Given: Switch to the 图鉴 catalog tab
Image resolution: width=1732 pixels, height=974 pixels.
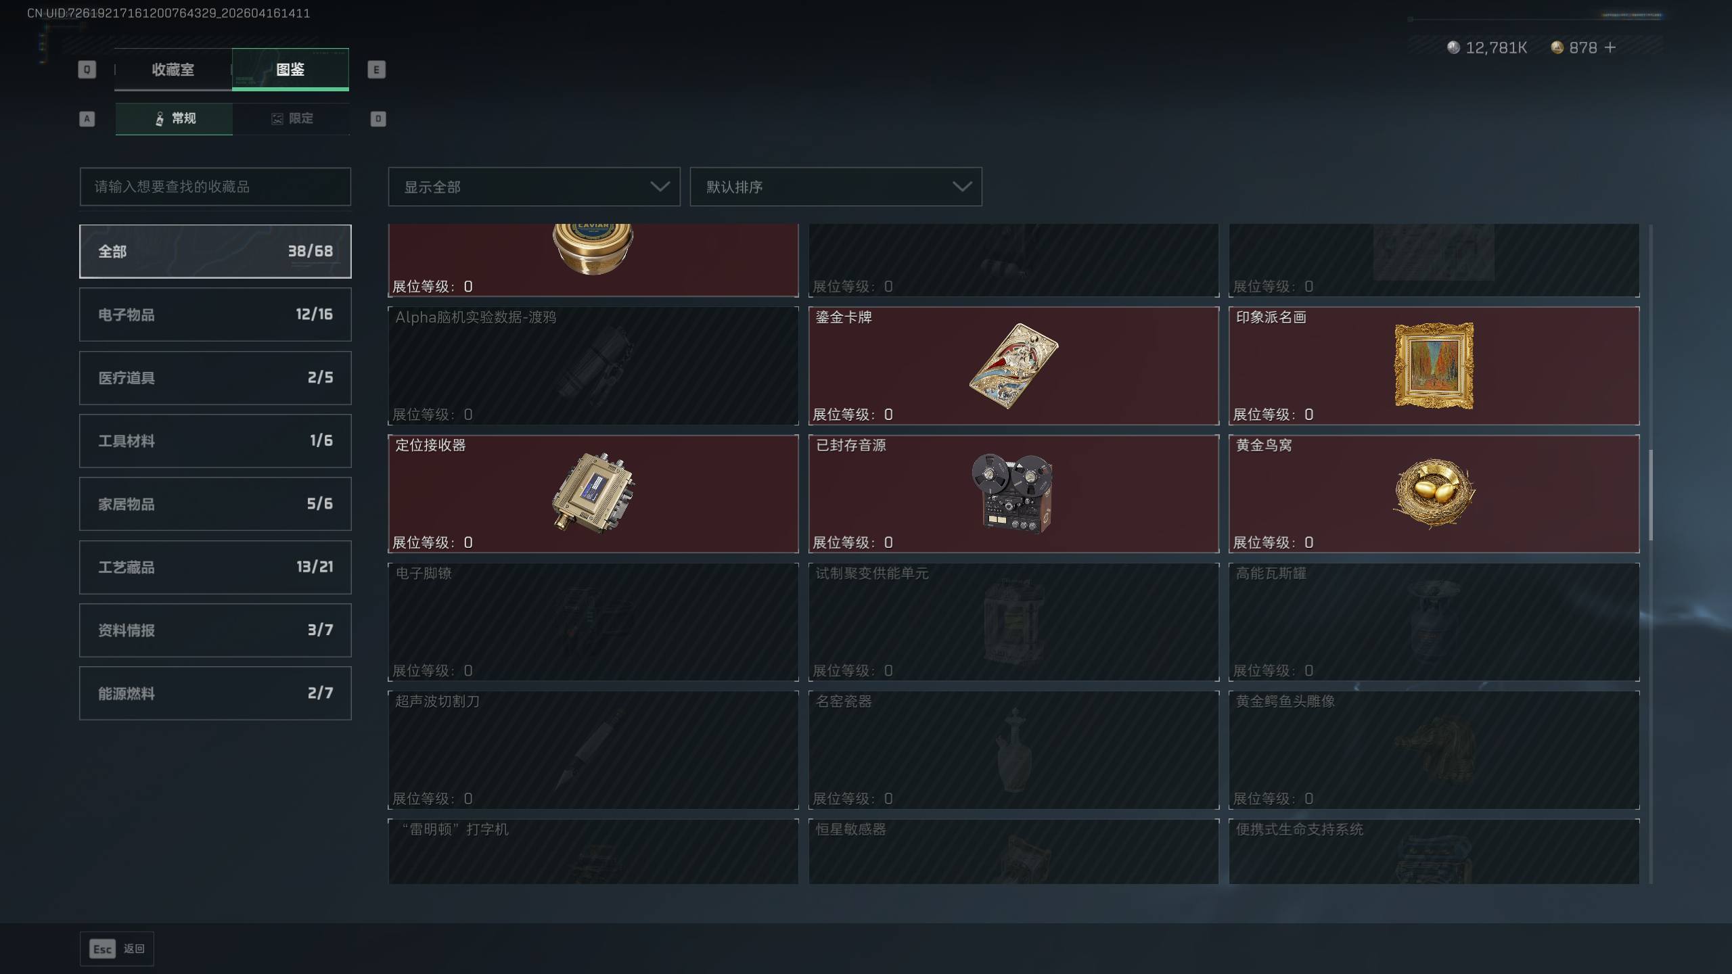Looking at the screenshot, I should [x=290, y=69].
